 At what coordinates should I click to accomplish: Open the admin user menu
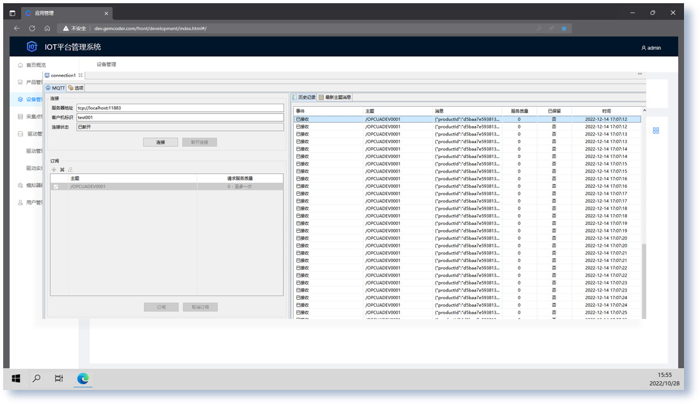click(x=651, y=48)
